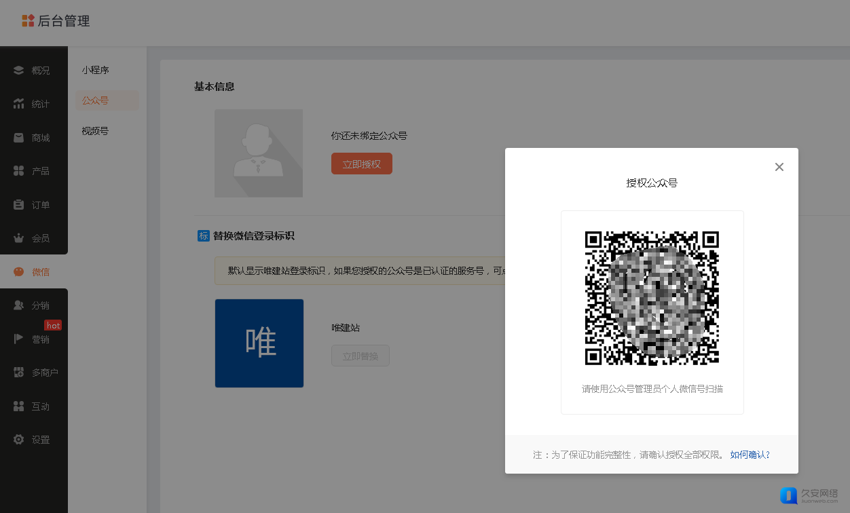Image resolution: width=850 pixels, height=513 pixels.
Task: Open the 产品 products grid icon
Action: [19, 171]
